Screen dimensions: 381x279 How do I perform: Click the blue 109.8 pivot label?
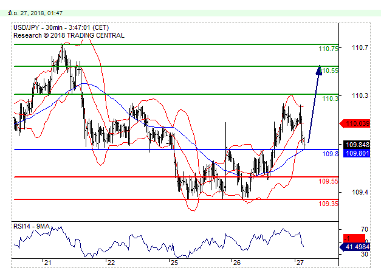330,154
